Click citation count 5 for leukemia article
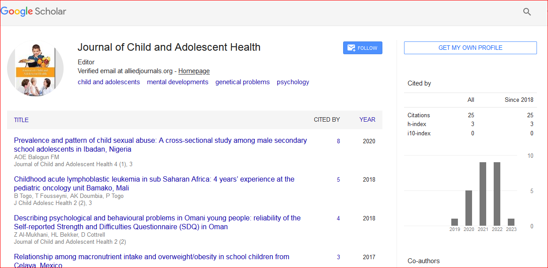548x268 pixels. click(338, 180)
